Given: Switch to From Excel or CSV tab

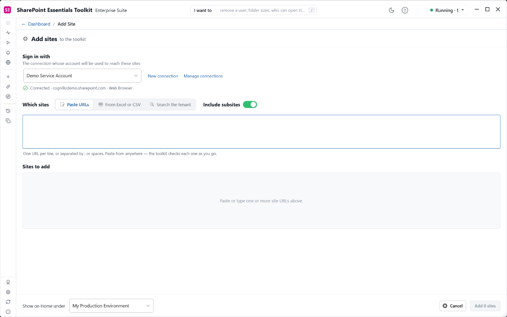Looking at the screenshot, I should click(119, 105).
